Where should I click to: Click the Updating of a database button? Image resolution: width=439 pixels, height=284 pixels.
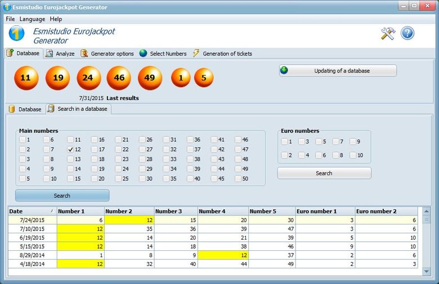[338, 70]
